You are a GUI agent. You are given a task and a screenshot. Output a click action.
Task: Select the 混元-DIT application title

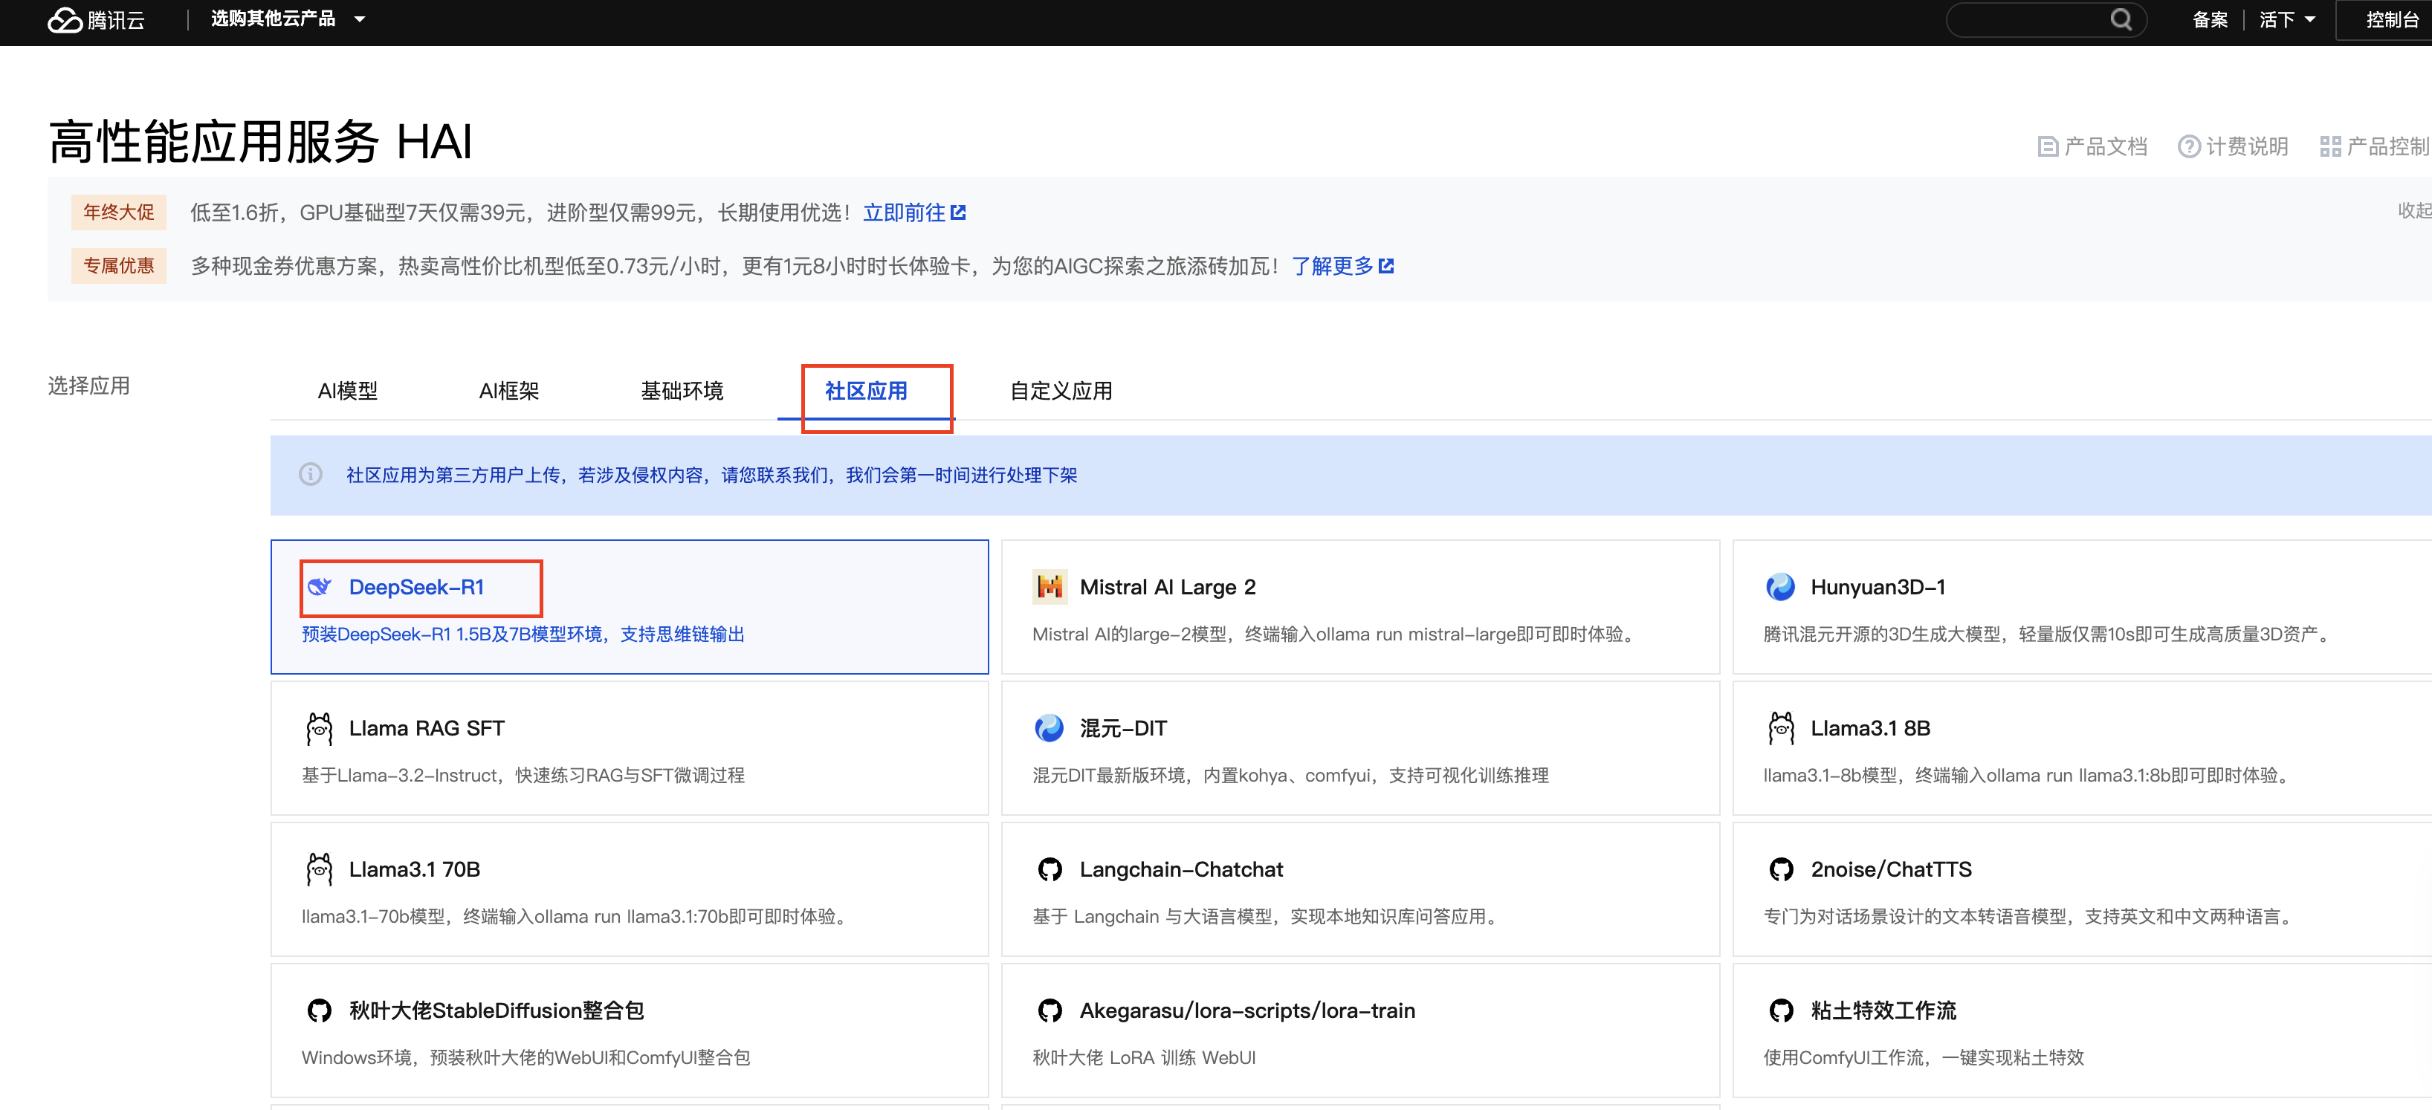point(1124,729)
